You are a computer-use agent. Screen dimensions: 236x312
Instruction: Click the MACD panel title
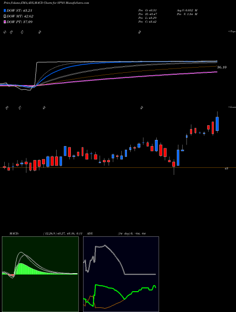click(14, 234)
